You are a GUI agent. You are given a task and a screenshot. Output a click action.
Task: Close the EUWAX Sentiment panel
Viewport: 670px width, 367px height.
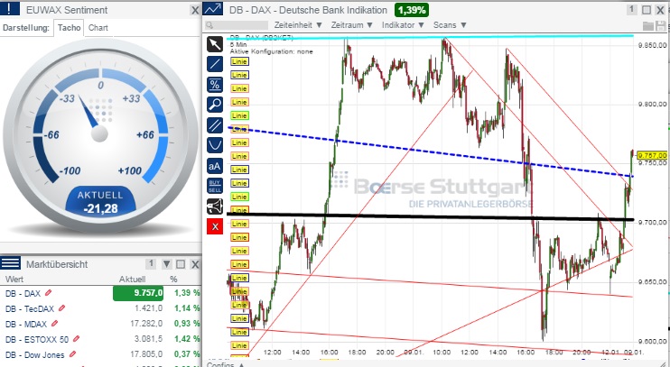pyautogui.click(x=195, y=10)
